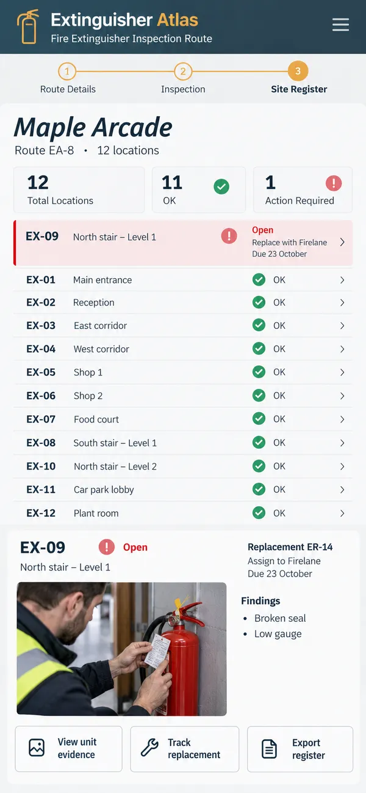Click the document icon on Export register
Screen dimensions: 366x793
click(269, 748)
